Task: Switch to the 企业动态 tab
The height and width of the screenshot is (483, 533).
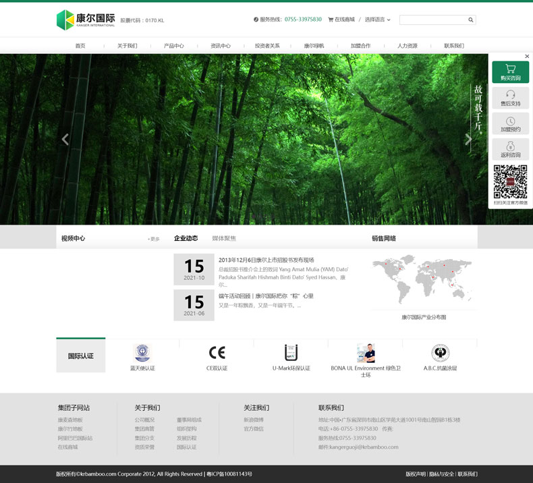Action: [186, 238]
